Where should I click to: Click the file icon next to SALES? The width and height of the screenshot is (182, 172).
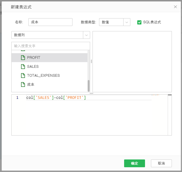[23, 67]
